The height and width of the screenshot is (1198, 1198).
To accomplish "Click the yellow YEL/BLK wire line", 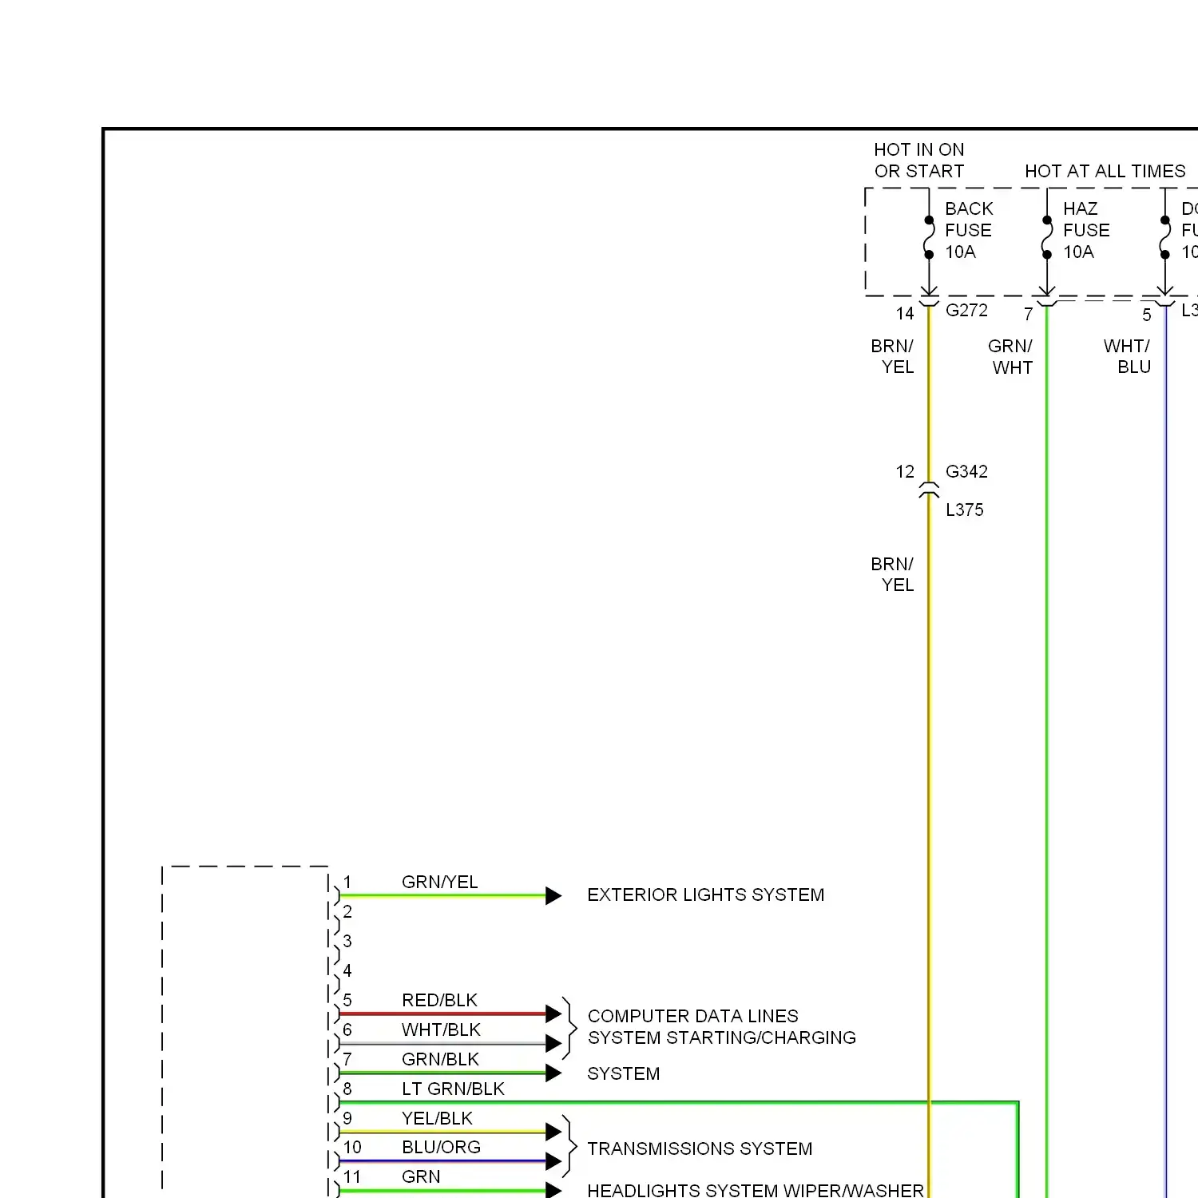I will click(443, 1132).
